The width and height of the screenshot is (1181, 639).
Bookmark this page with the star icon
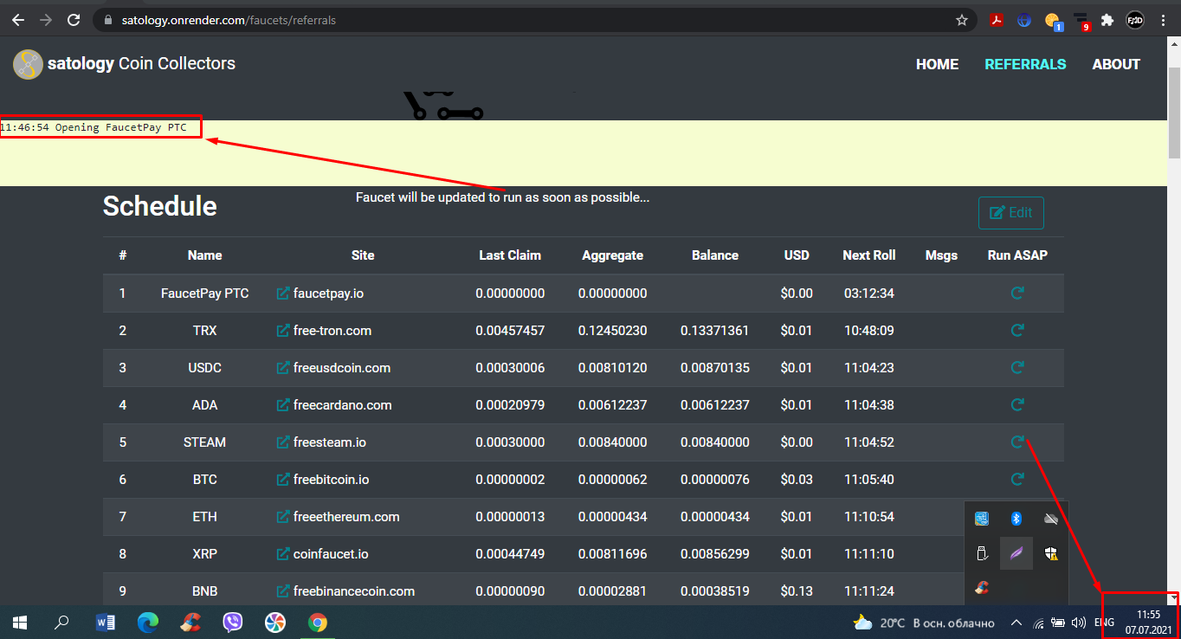[x=961, y=20]
